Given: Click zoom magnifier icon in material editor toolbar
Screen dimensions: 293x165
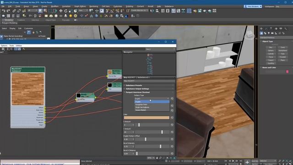Looking at the screenshot, I should (3, 49).
